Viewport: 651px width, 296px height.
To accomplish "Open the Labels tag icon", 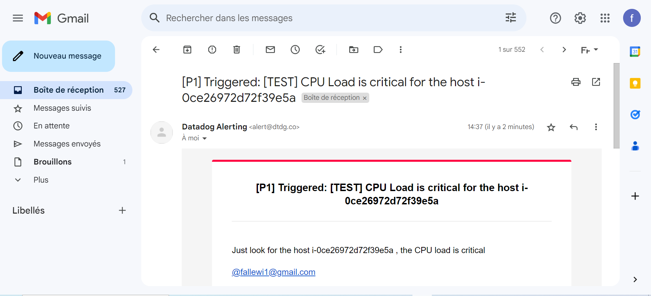I will [x=378, y=50].
